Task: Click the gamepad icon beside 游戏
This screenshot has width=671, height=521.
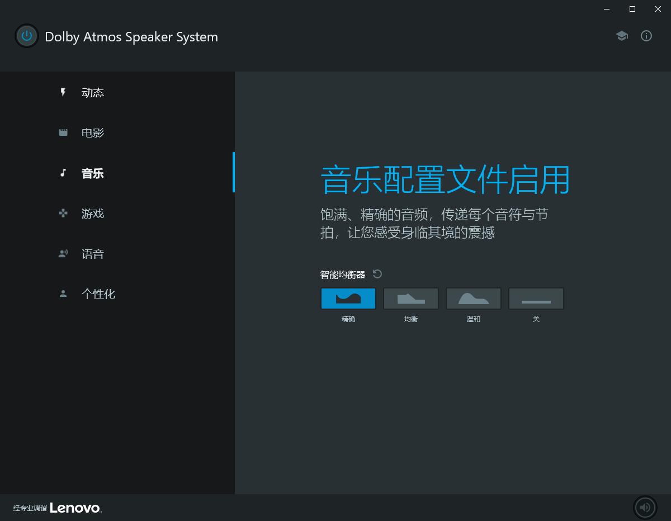Action: point(63,213)
